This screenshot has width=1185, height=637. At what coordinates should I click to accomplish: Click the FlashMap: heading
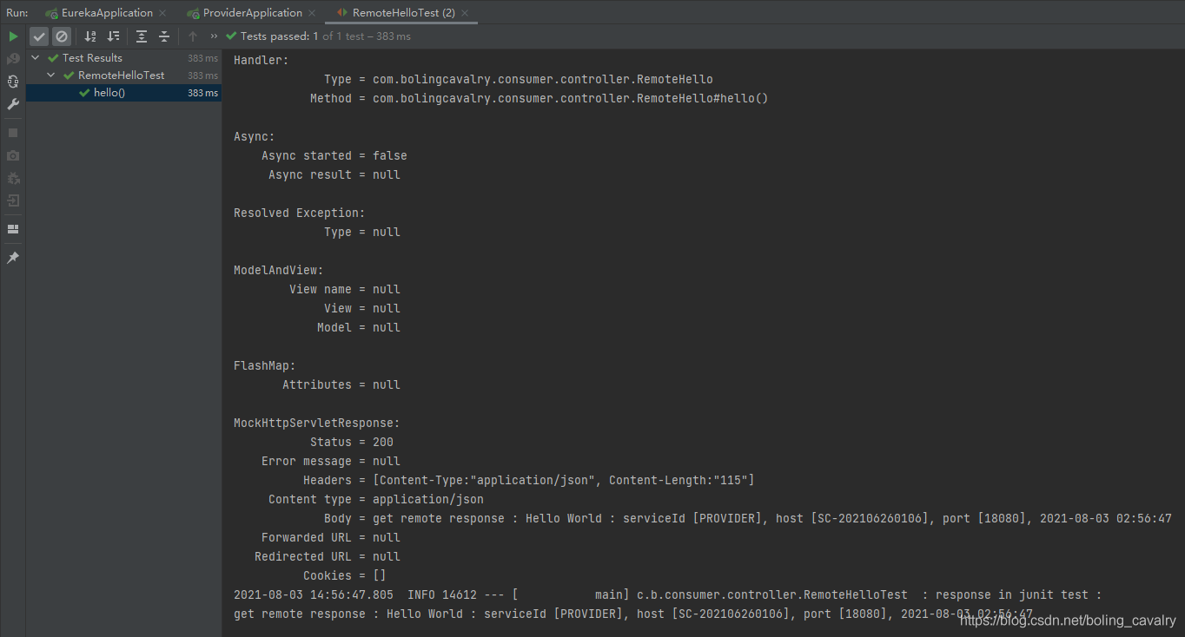pyautogui.click(x=265, y=365)
